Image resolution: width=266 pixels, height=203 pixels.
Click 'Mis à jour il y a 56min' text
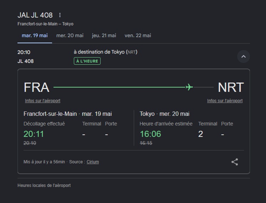click(44, 162)
